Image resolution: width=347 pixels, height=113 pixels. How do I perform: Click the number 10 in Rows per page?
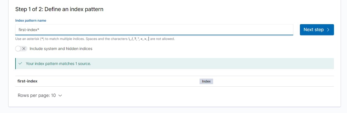53,96
